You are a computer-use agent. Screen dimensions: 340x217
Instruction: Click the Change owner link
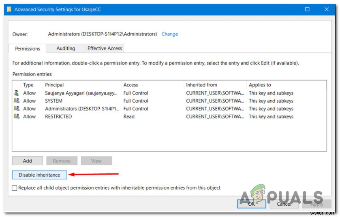[169, 34]
